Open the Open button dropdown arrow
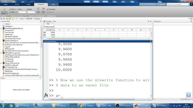193x108 pixels. 16,9
